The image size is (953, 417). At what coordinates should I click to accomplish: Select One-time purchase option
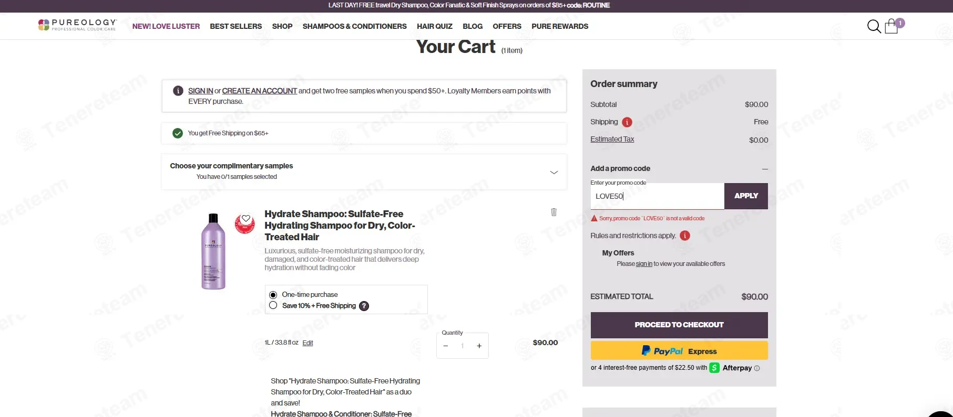coord(273,295)
